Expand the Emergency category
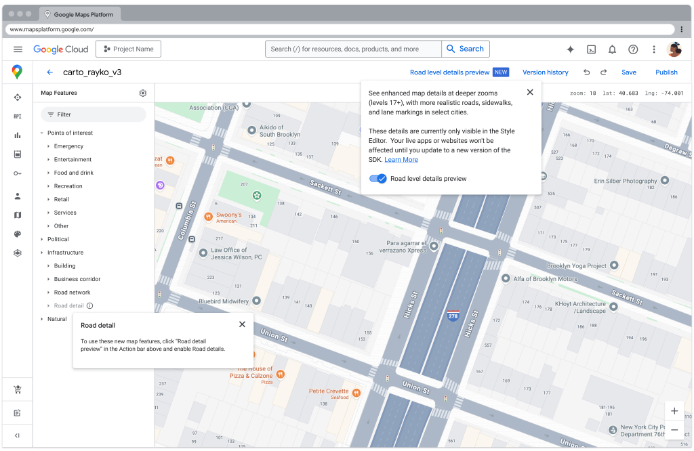Viewport: 694px width, 451px height. 49,146
